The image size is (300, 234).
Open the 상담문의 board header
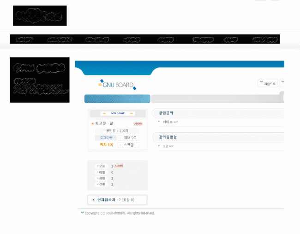(166, 113)
